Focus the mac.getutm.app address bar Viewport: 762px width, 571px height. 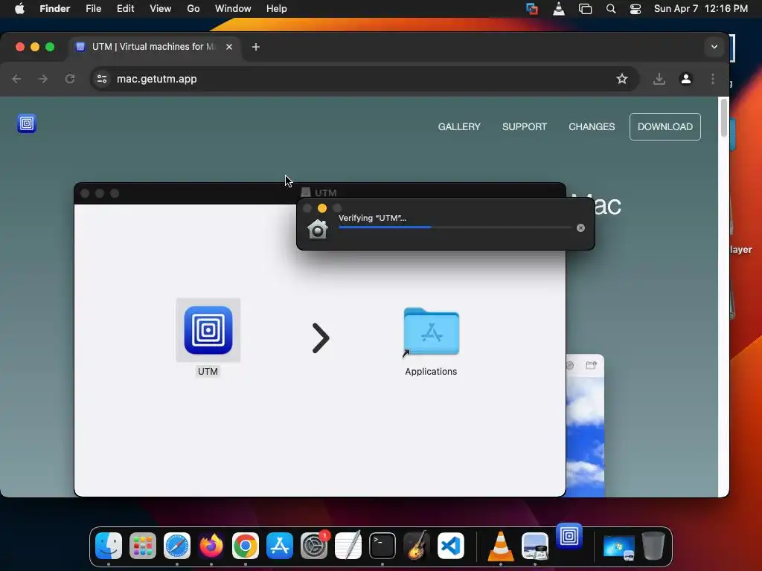pos(365,79)
